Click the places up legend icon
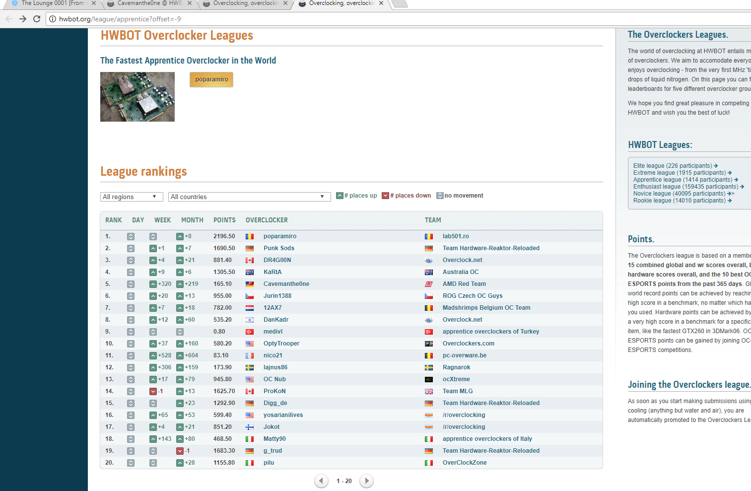 click(x=340, y=196)
